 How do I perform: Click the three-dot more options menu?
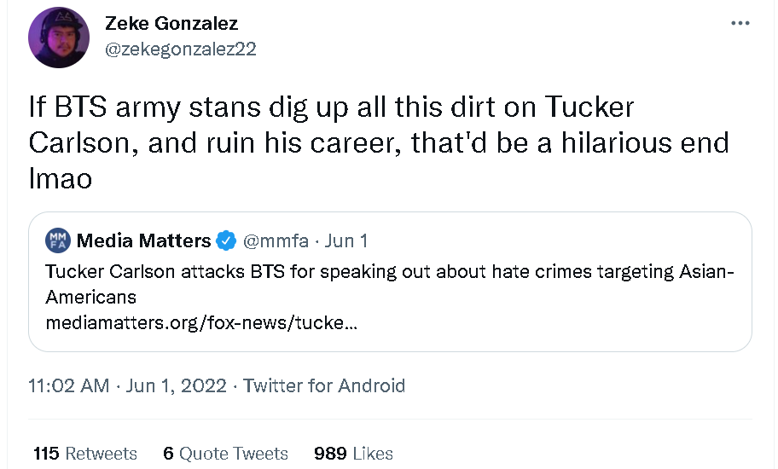[x=740, y=23]
